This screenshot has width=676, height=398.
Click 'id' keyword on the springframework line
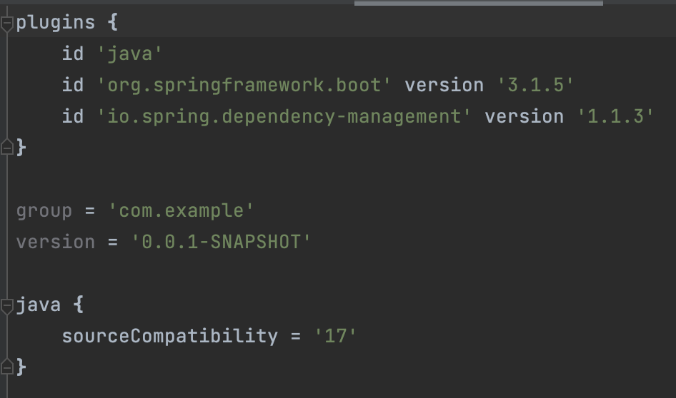73,85
